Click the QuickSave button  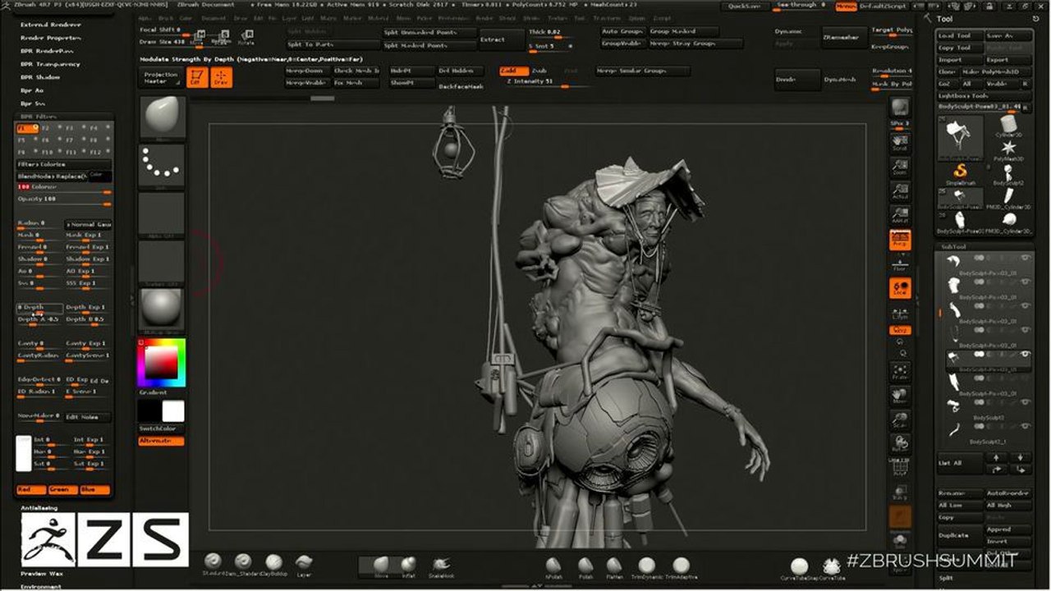click(x=744, y=6)
